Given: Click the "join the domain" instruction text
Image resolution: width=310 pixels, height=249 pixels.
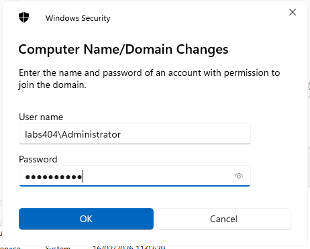Looking at the screenshot, I should pyautogui.click(x=52, y=85).
